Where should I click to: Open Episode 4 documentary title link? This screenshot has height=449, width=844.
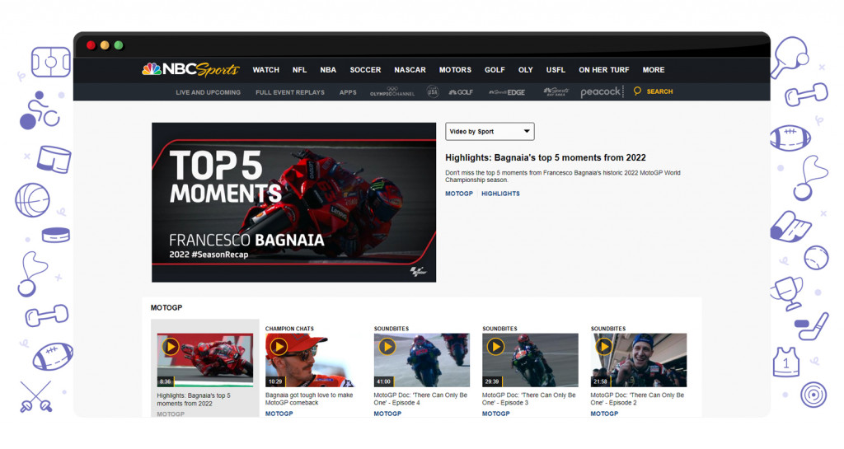[x=420, y=399]
